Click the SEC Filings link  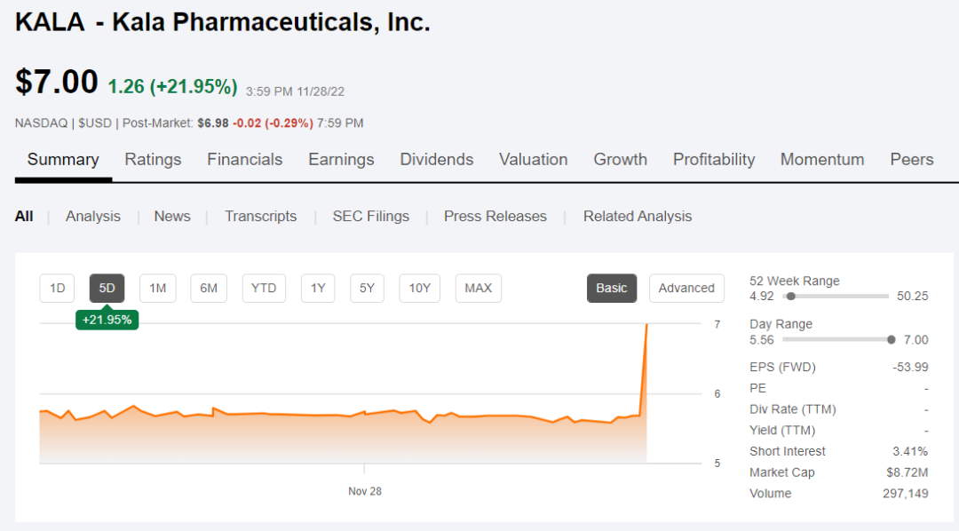pyautogui.click(x=370, y=217)
